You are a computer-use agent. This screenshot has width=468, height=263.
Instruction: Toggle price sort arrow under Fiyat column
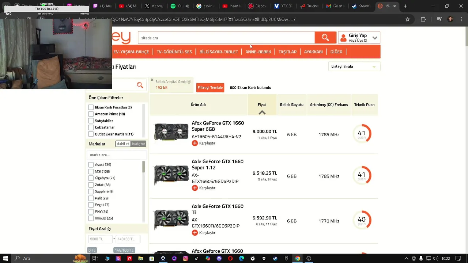(262, 113)
